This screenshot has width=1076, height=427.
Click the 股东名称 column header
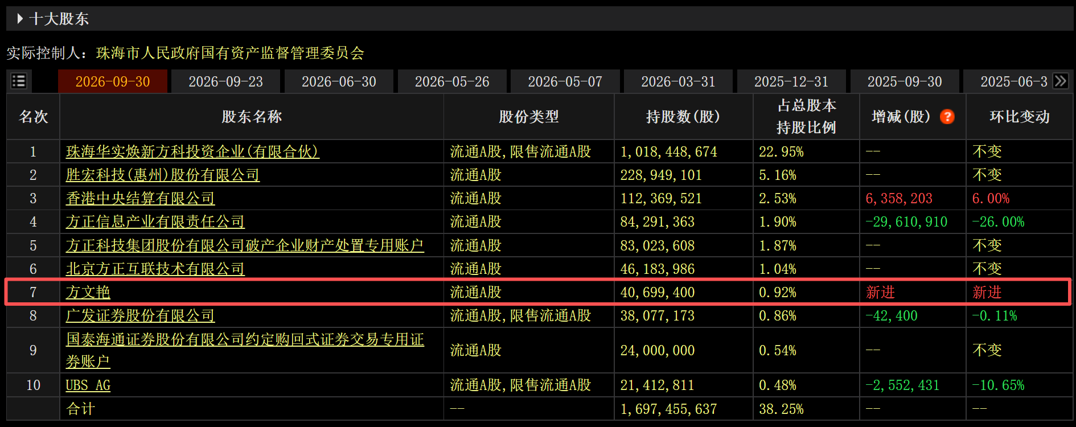point(252,117)
